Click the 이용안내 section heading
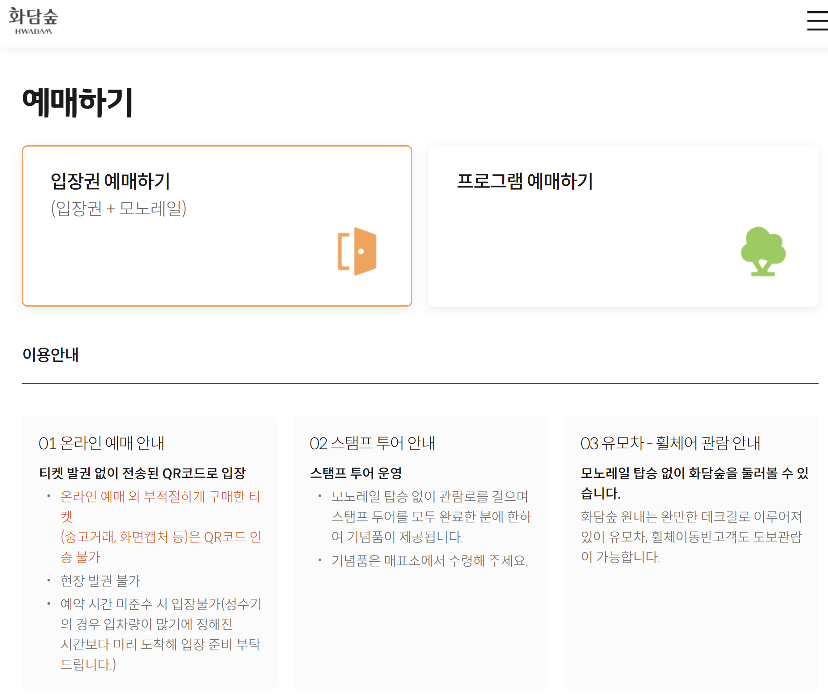The height and width of the screenshot is (698, 828). click(51, 356)
